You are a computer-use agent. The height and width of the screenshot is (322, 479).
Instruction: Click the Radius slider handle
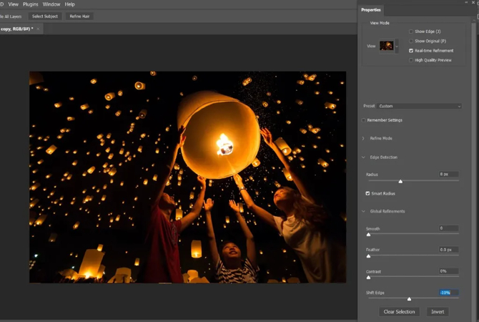(400, 181)
